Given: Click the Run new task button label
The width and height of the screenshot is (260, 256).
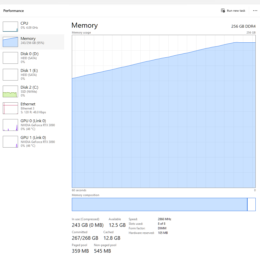Looking at the screenshot, I should click(236, 11).
